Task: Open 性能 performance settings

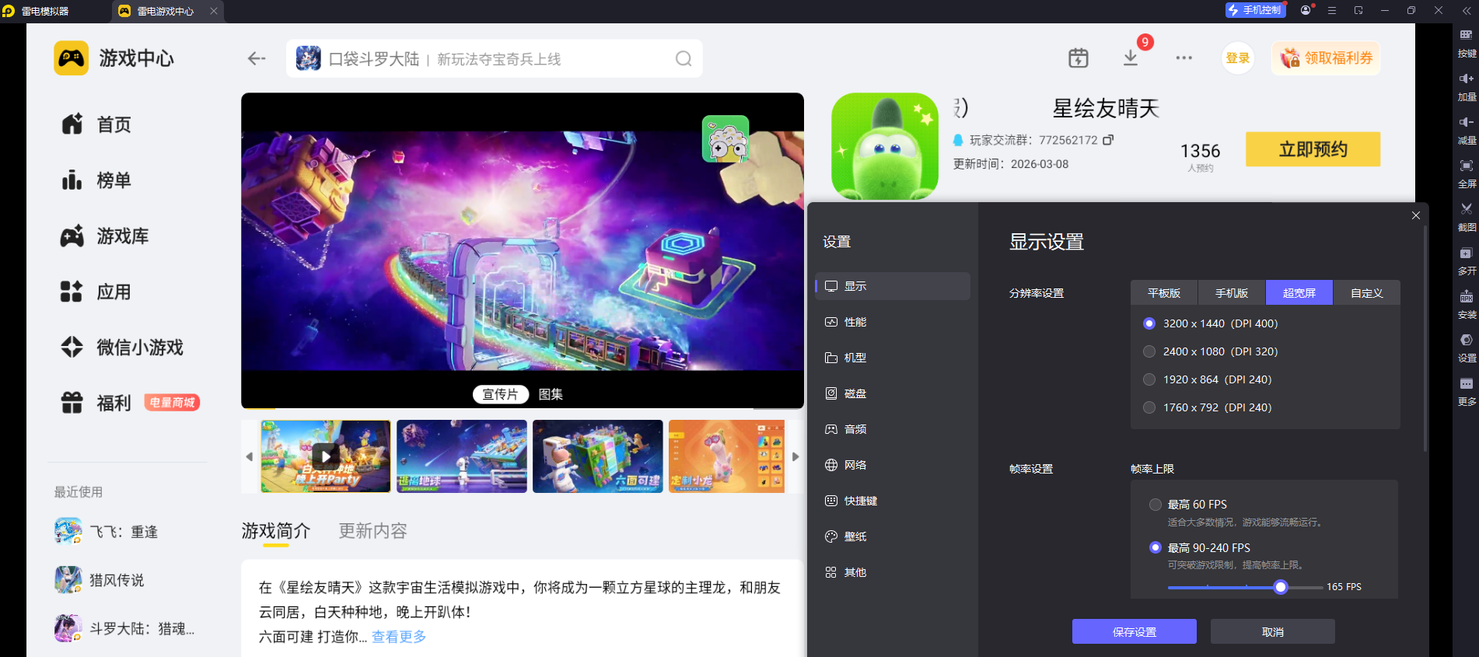Action: click(893, 322)
